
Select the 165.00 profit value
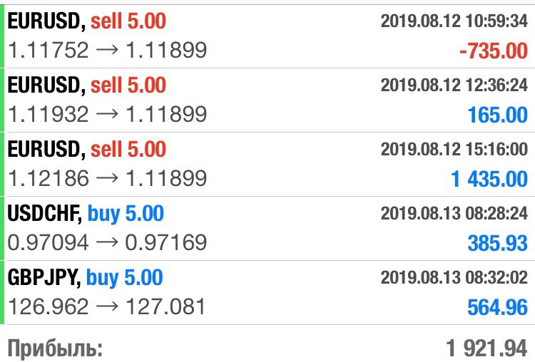tap(498, 115)
